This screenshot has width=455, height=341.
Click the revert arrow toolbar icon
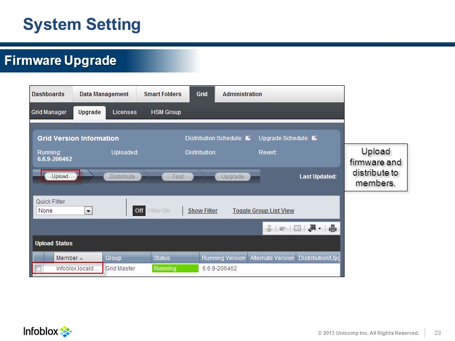click(283, 228)
